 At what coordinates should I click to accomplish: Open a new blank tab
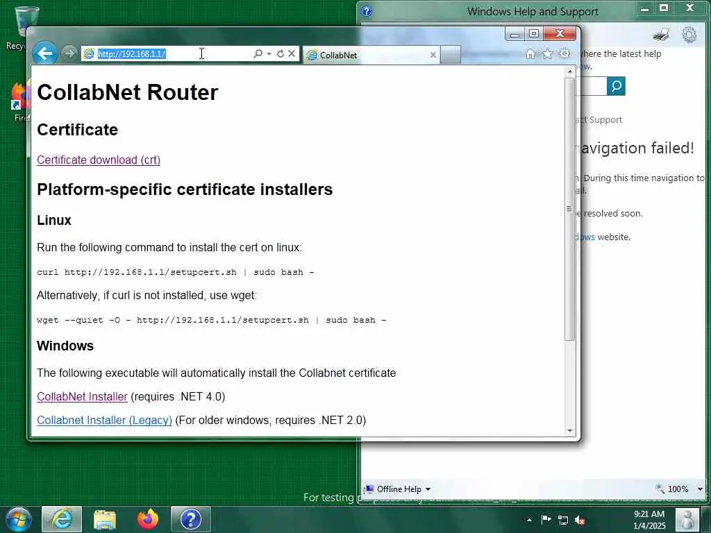tap(450, 55)
